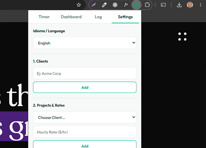Expand the English language dropdown
206x148 pixels.
(85, 43)
